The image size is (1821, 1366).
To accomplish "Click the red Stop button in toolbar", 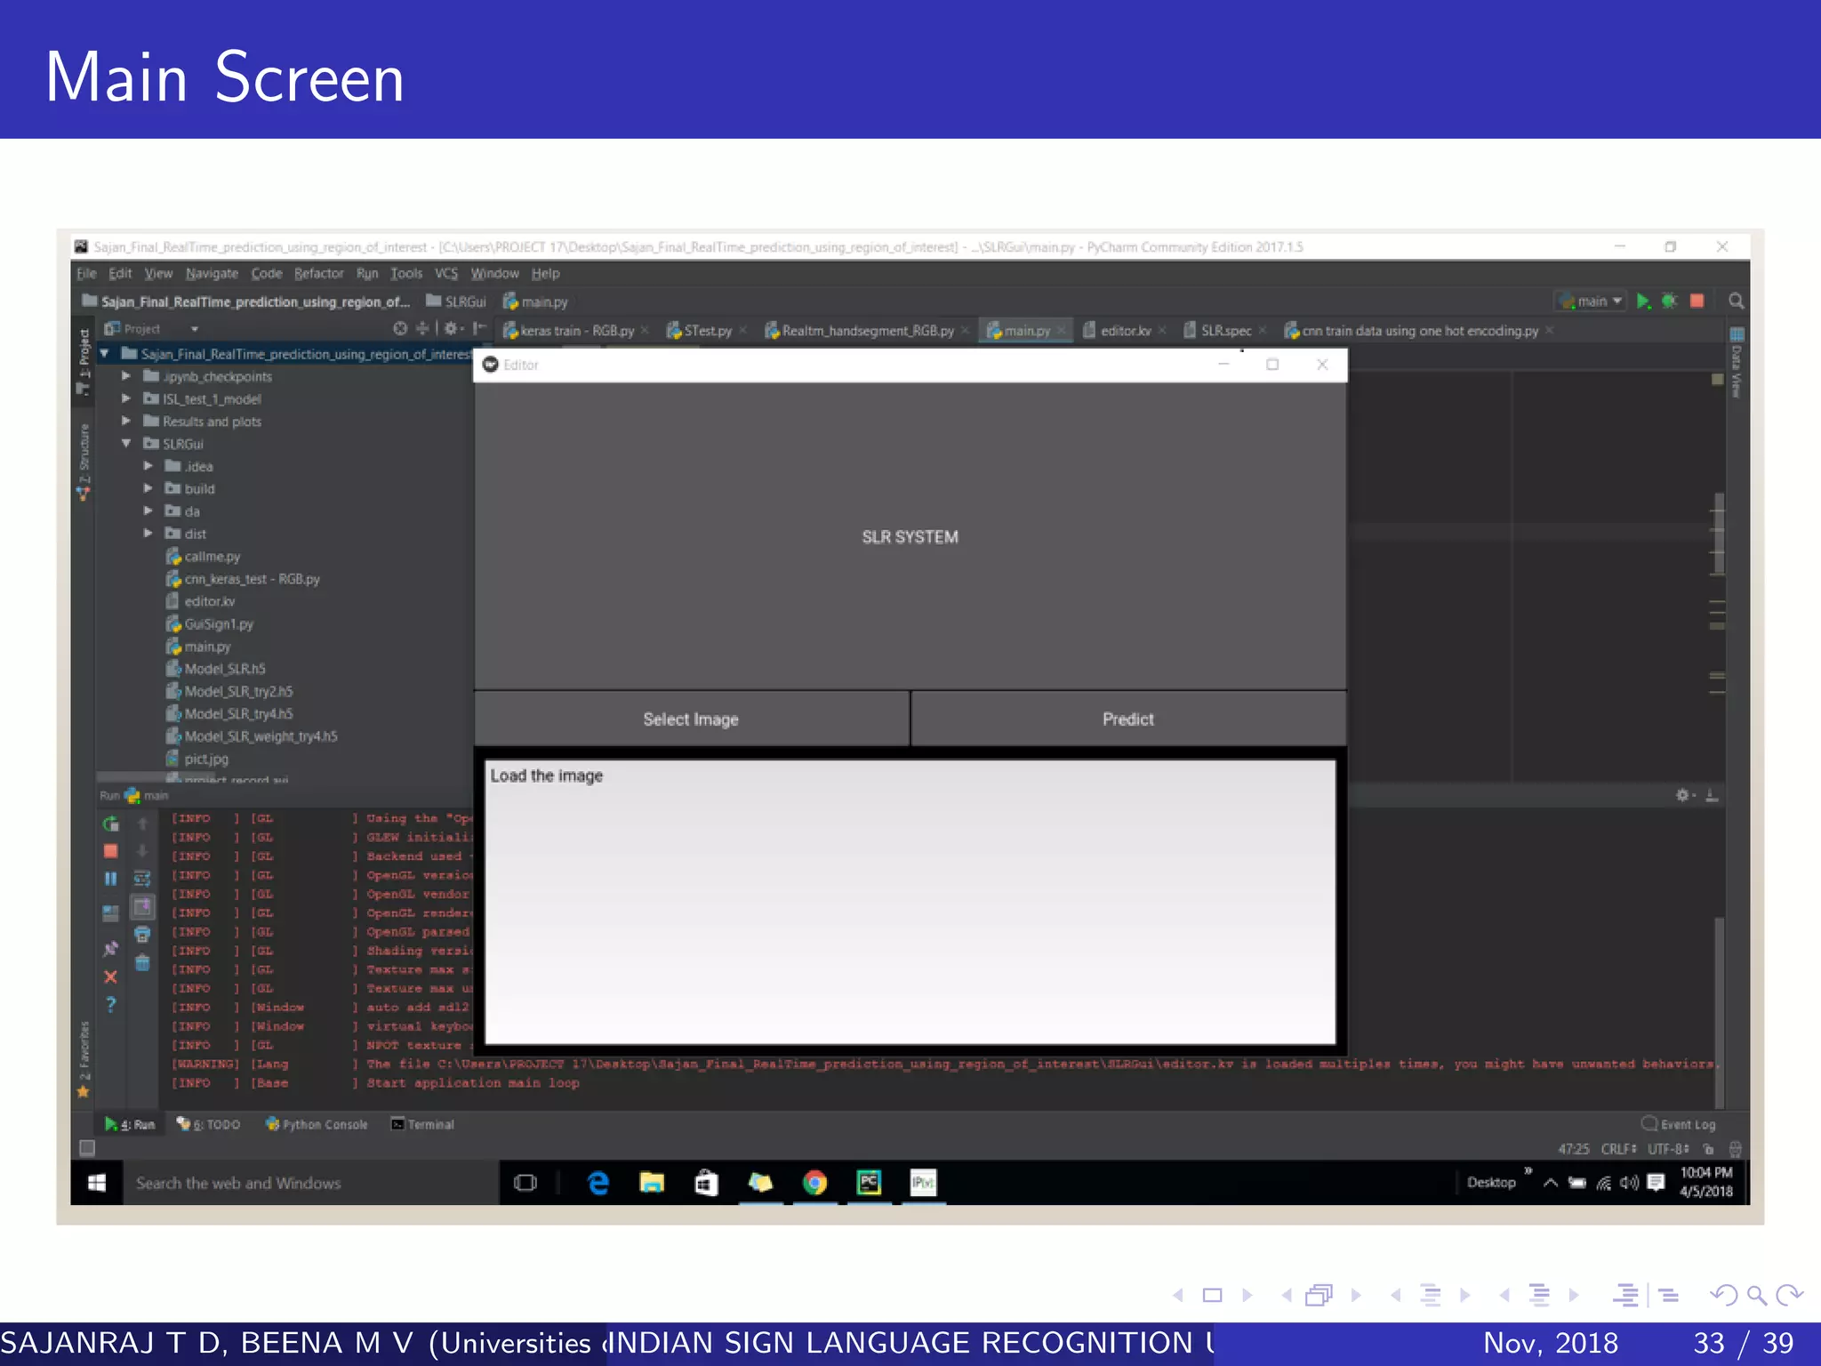I will (x=1697, y=301).
